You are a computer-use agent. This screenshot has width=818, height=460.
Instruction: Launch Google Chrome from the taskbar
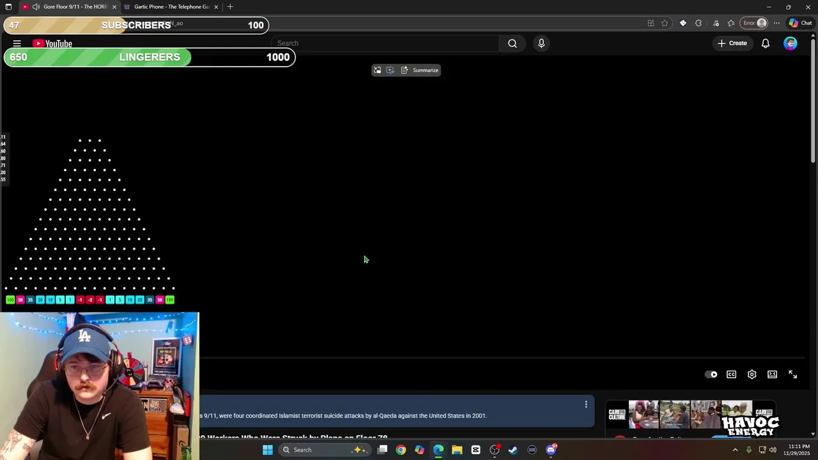[x=401, y=450]
